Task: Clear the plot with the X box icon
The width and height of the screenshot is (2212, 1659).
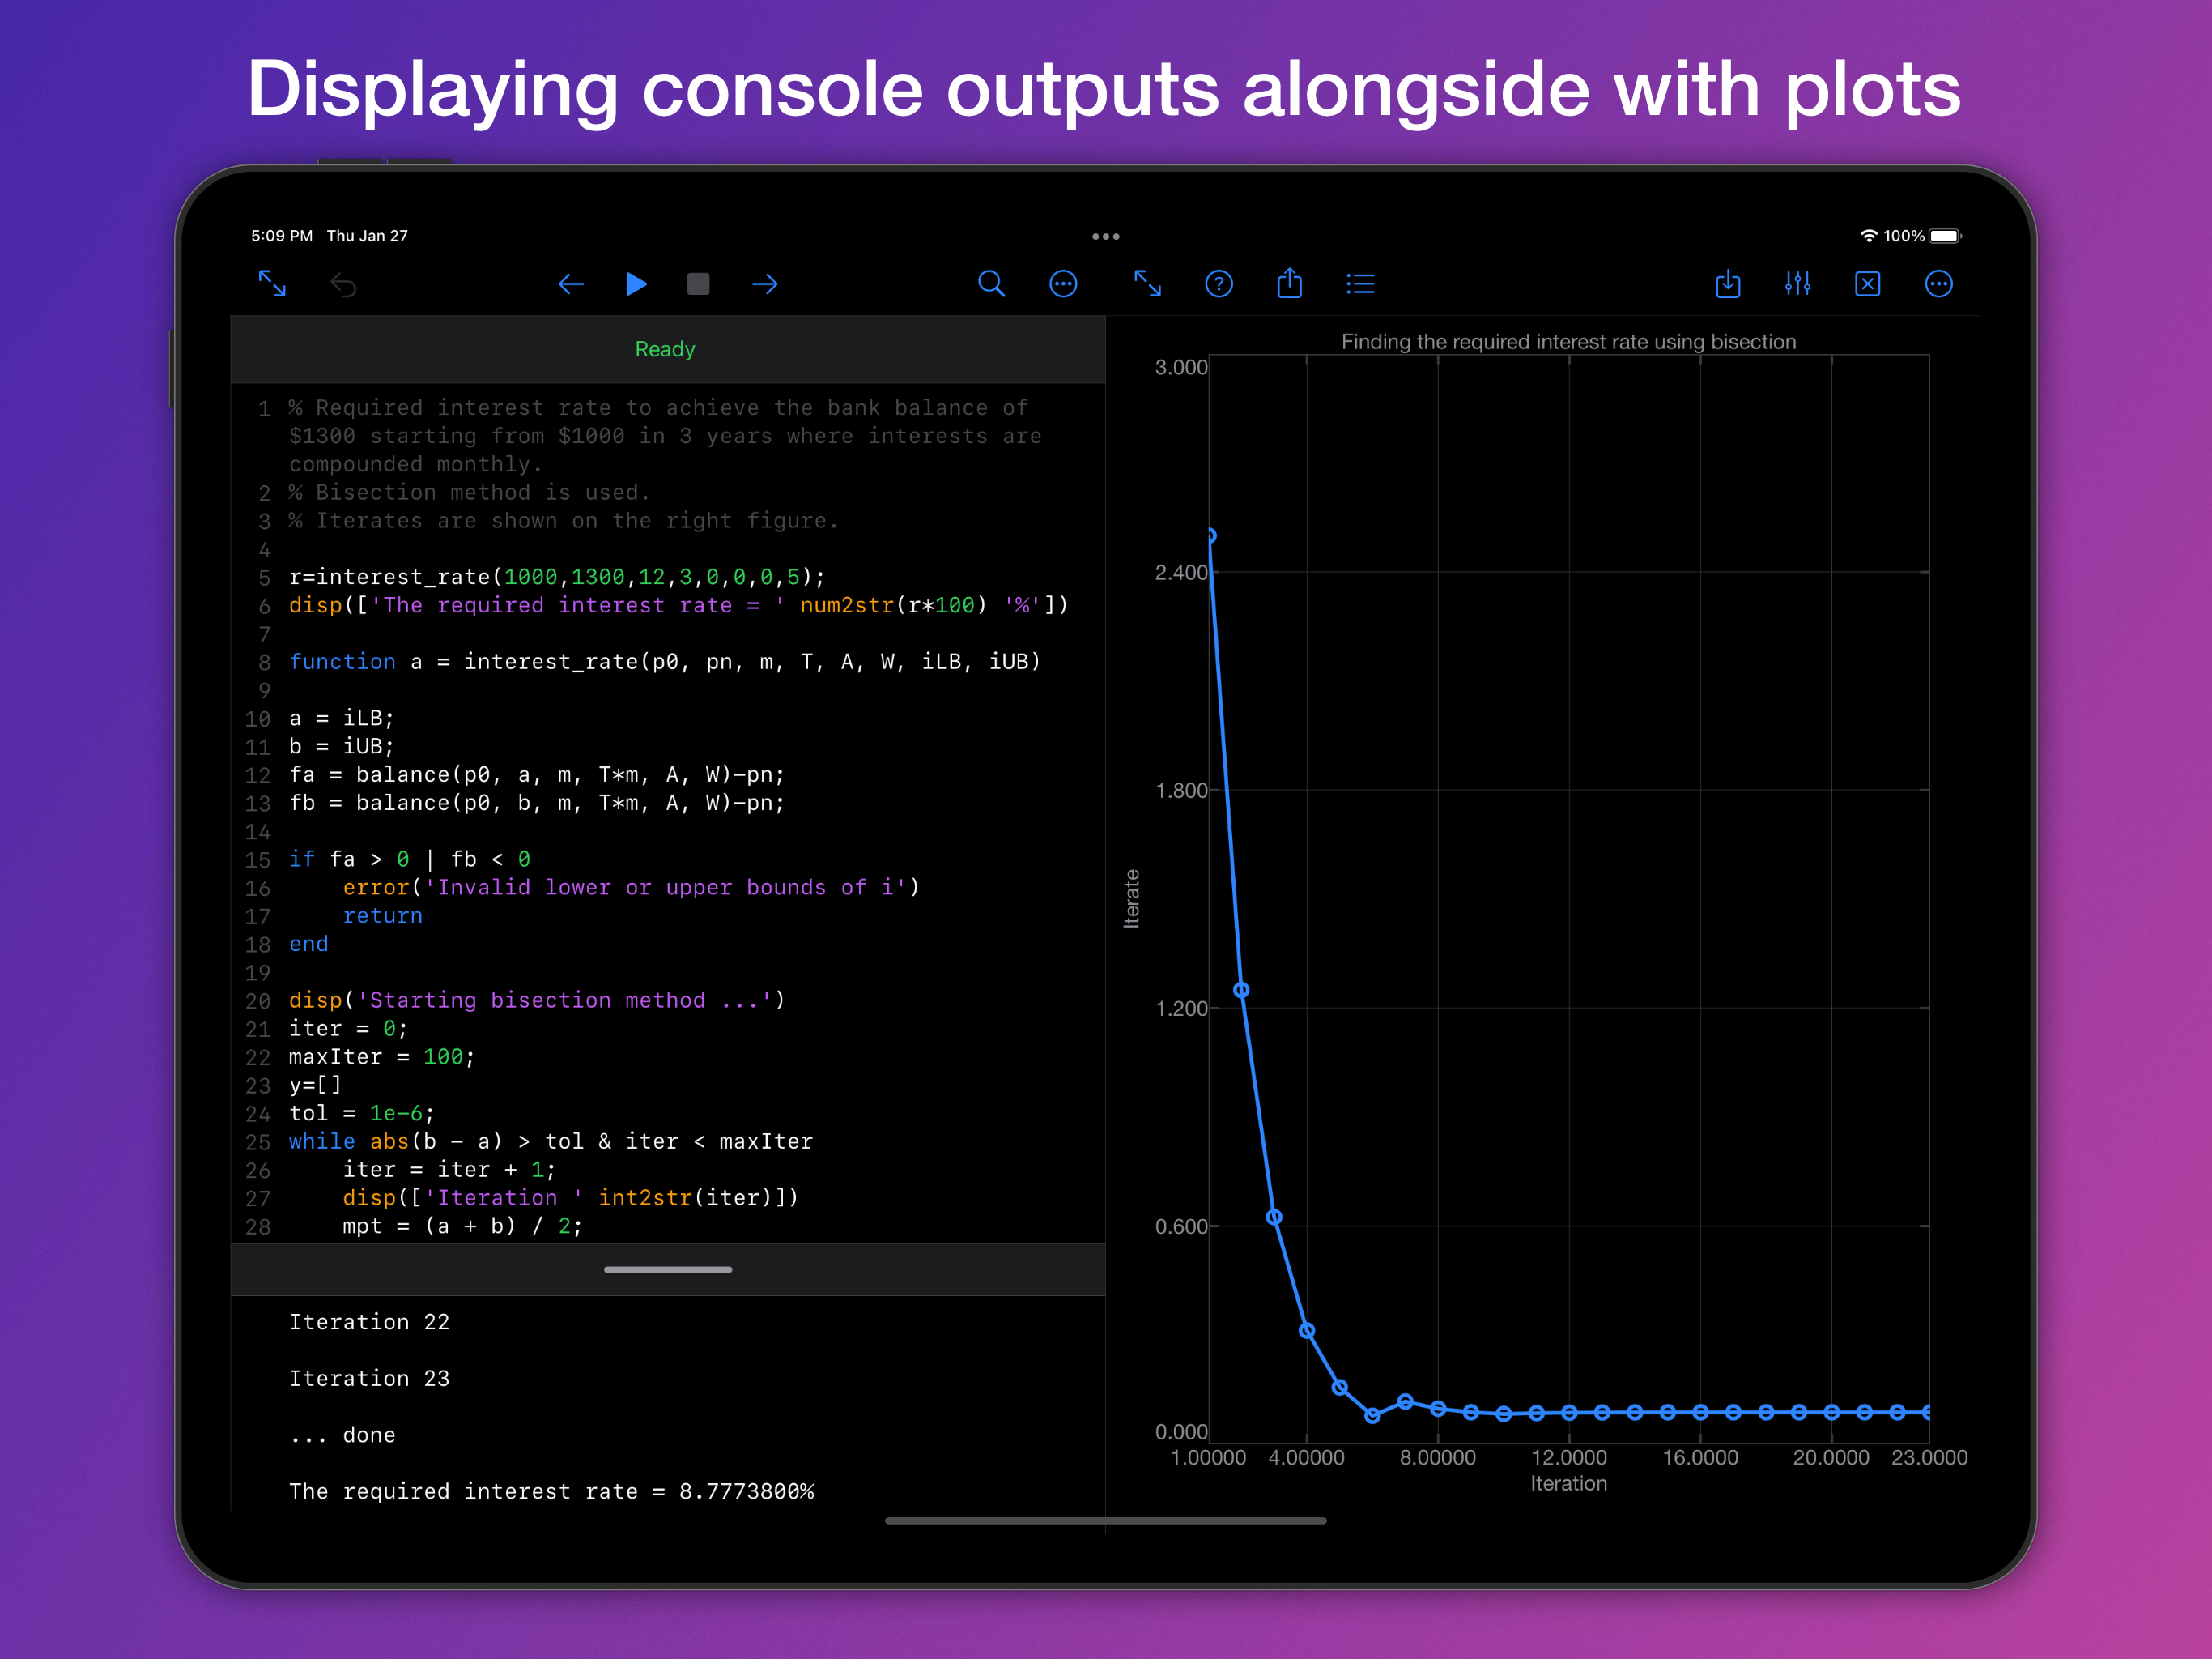Action: coord(1867,284)
